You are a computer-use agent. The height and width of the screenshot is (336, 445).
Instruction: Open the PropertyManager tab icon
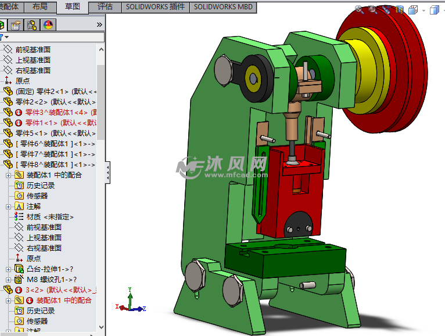(16, 24)
